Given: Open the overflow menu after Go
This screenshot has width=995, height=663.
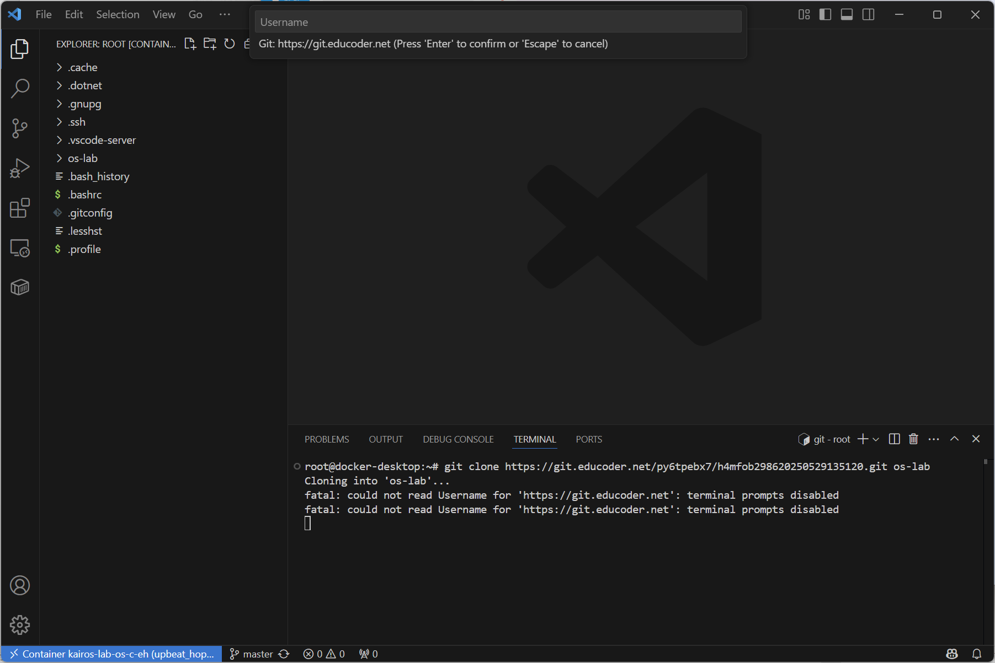Looking at the screenshot, I should click(225, 14).
